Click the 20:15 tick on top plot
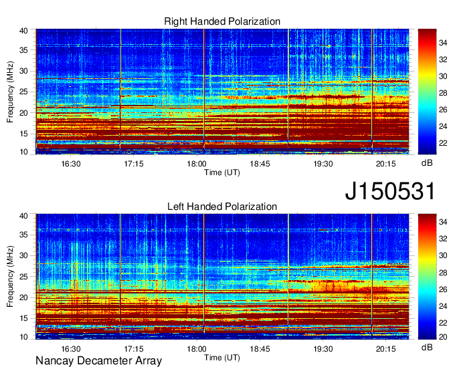455x369 pixels. [386, 164]
